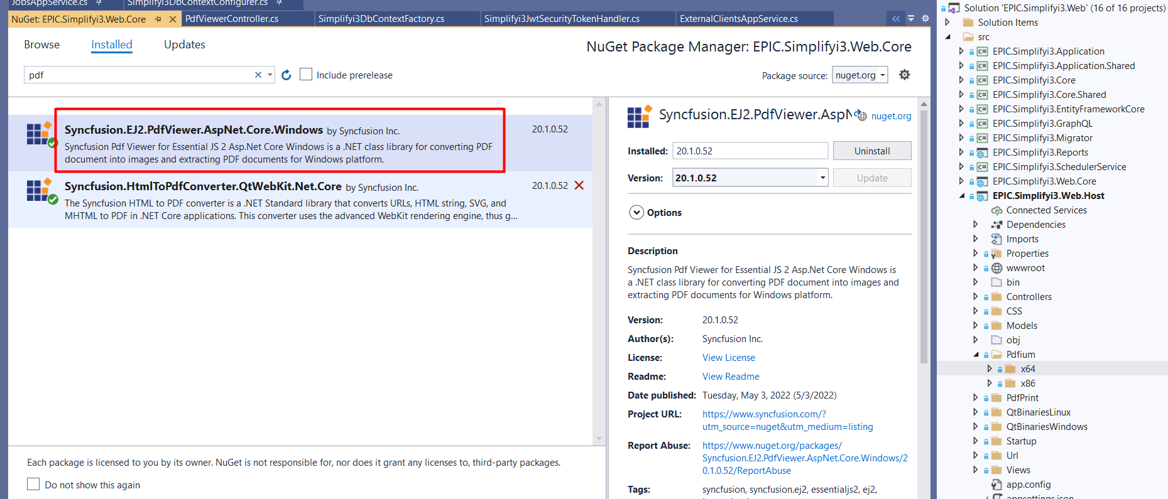The image size is (1168, 499).
Task: Click wwwroot globe icon
Action: tap(997, 268)
